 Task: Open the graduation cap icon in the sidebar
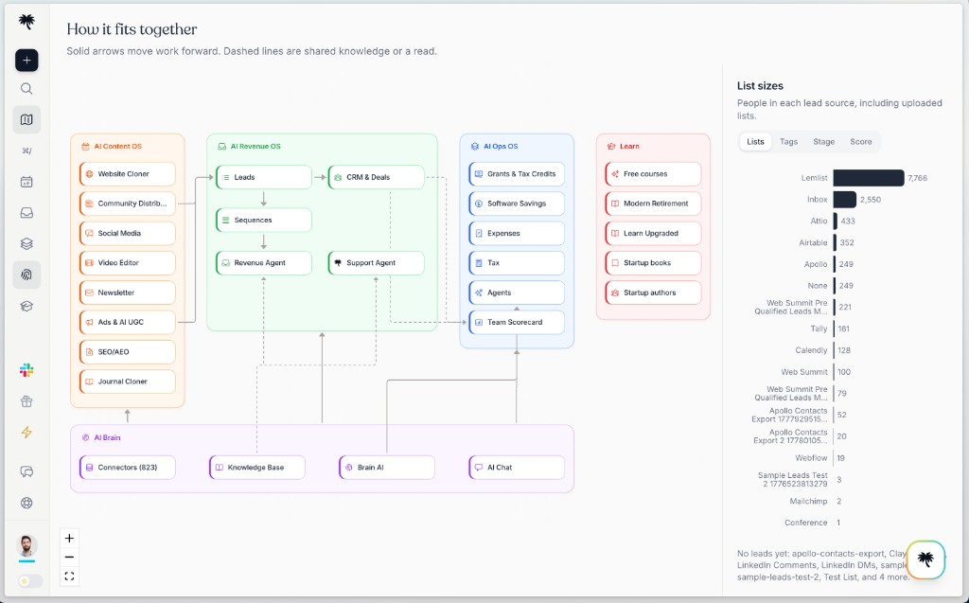26,306
